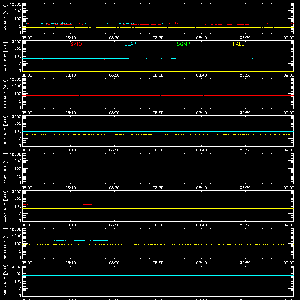
Task: Select the '1415 MHz [SFU]' axis title
Action: click(x=5, y=131)
